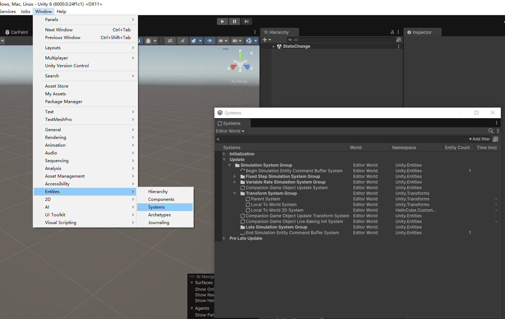Screen dimensions: 505x319
Task: Open the StateChange scene options menu
Action: point(399,46)
